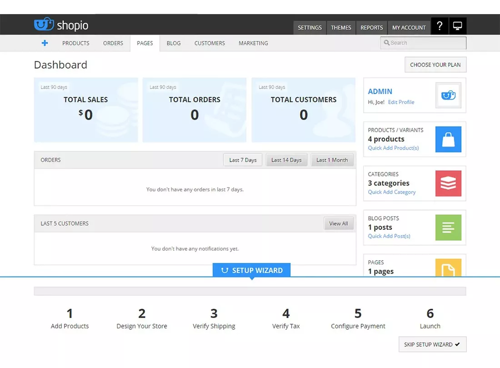
Task: Click Quick Add Post(s) link
Action: pos(389,236)
